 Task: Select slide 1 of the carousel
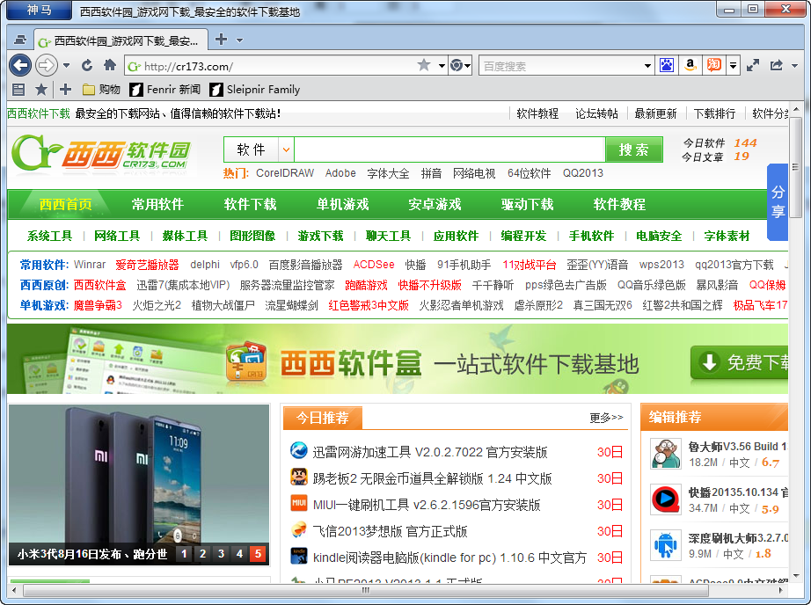(x=184, y=554)
